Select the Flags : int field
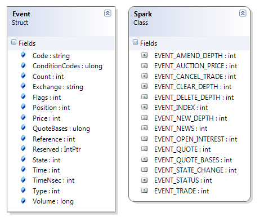 click(x=47, y=98)
